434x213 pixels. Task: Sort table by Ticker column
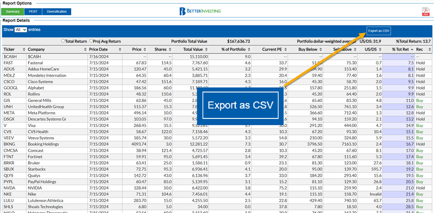pyautogui.click(x=14, y=49)
